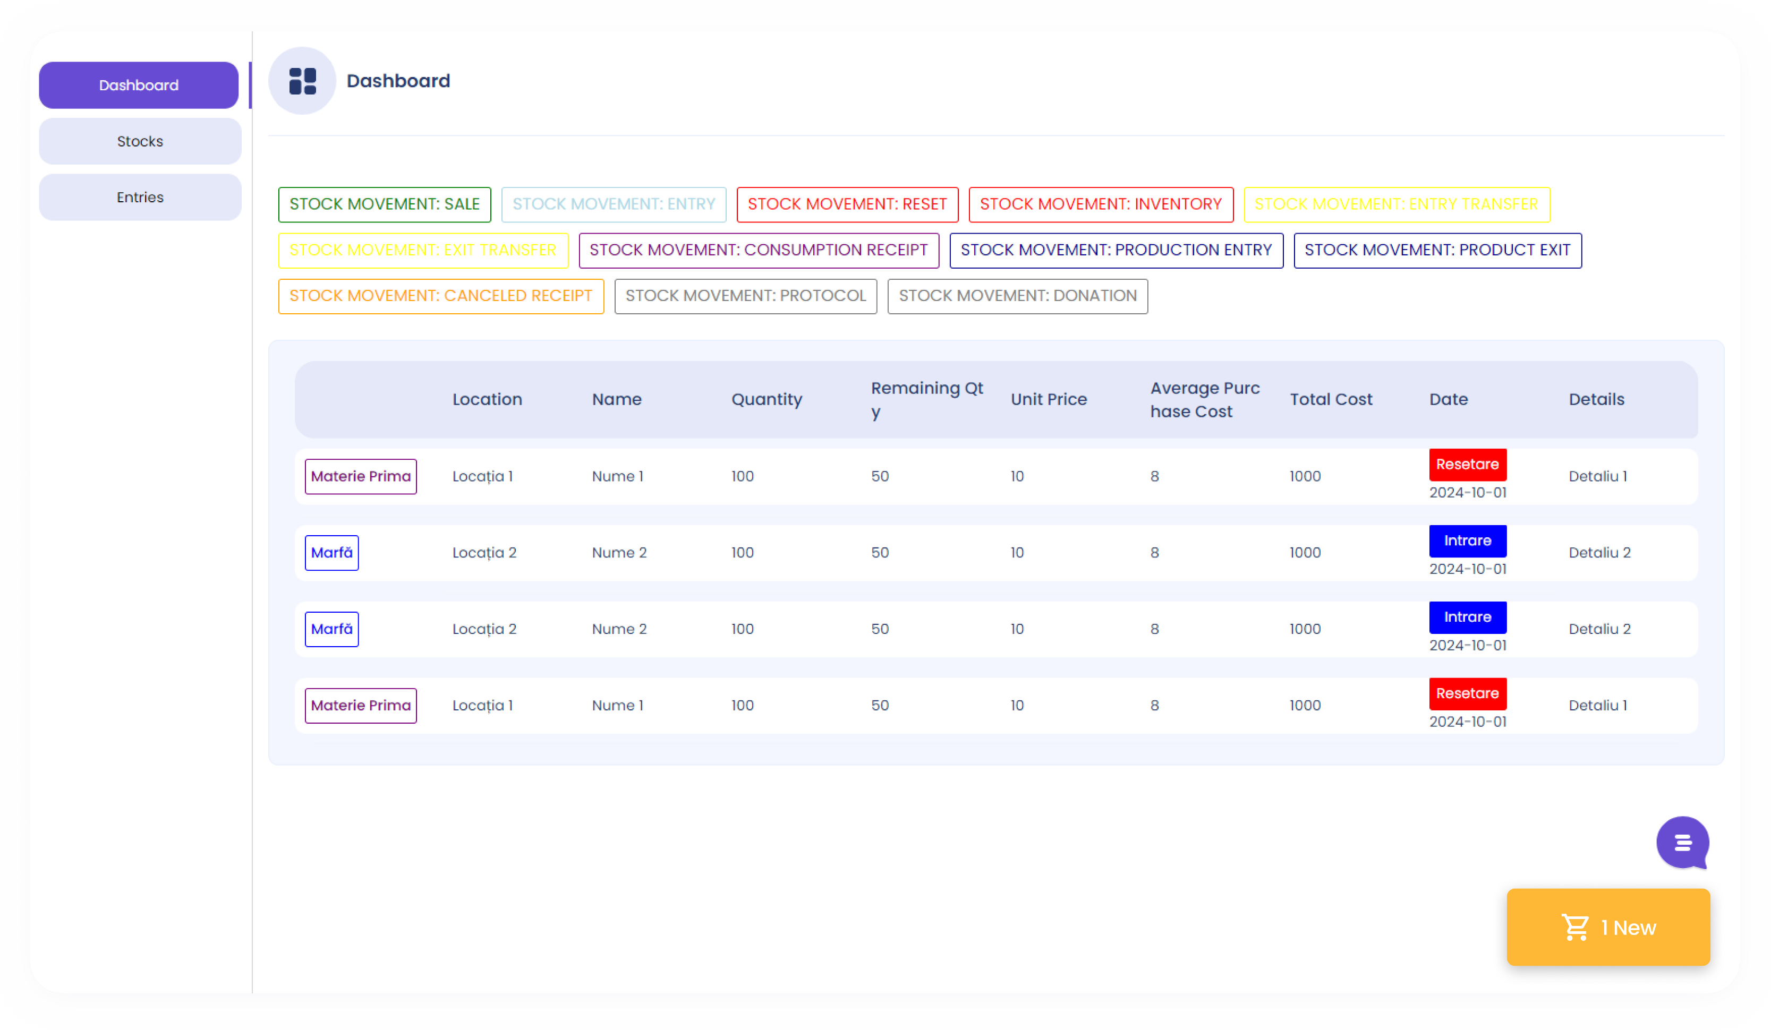Image resolution: width=1771 pixels, height=1030 pixels.
Task: Click the red Resetare label in first row
Action: 1467,465
